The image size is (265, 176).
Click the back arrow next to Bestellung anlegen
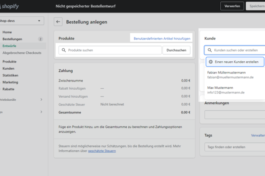(x=58, y=22)
